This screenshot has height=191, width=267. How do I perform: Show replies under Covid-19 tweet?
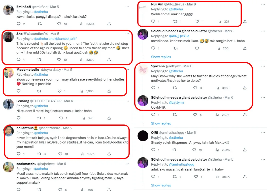[161, 123]
